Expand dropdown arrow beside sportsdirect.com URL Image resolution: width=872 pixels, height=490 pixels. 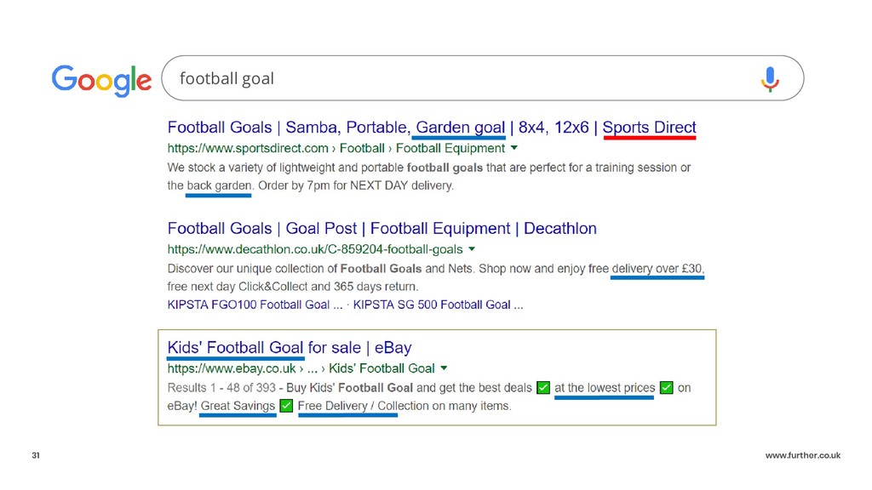pos(513,148)
